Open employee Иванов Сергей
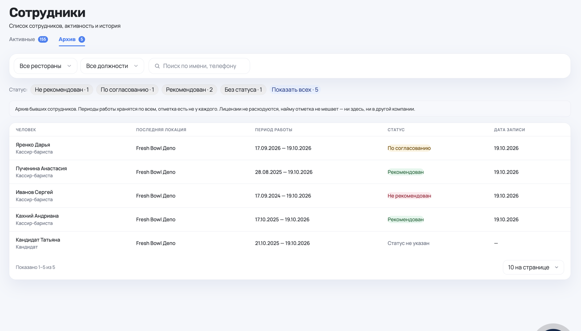This screenshot has height=331, width=581. click(x=34, y=192)
